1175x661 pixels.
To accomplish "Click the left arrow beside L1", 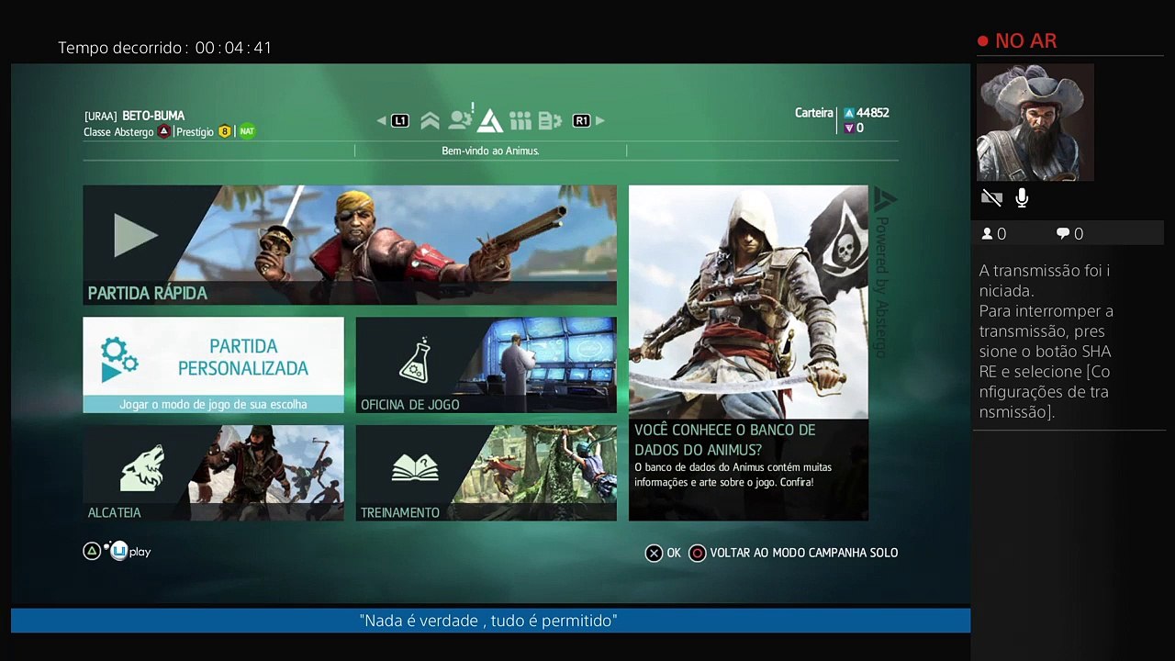I will click(382, 120).
